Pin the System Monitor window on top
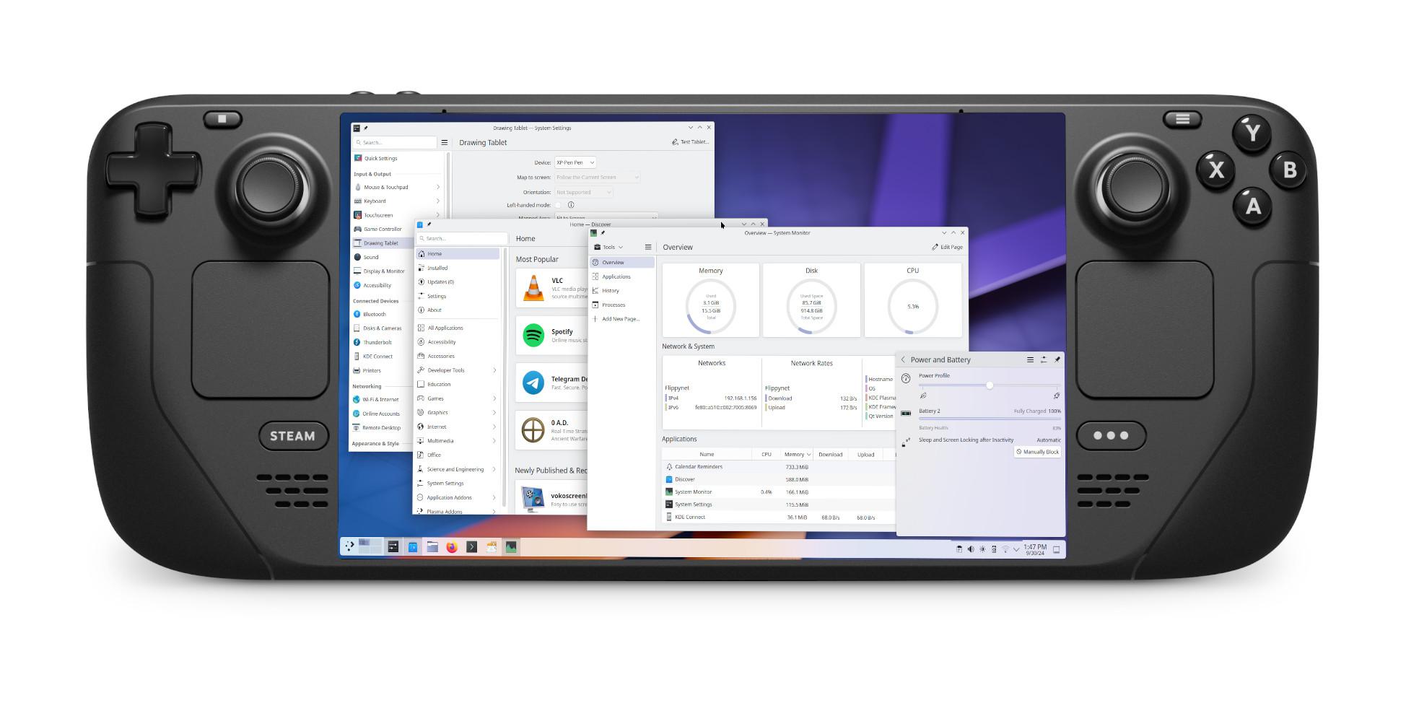The image size is (1406, 703). tap(603, 233)
